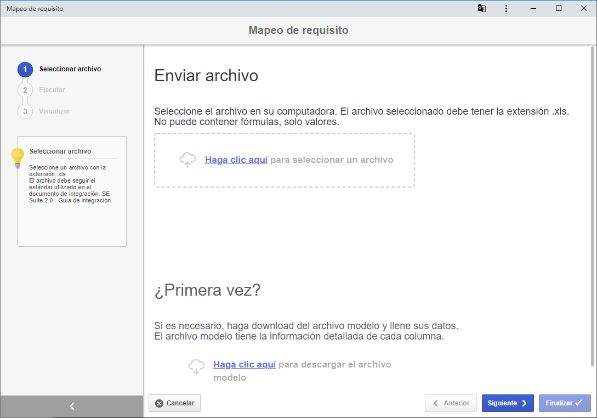Image resolution: width=597 pixels, height=418 pixels.
Task: Click 'Haga clic aquí' to download model file
Action: [245, 365]
